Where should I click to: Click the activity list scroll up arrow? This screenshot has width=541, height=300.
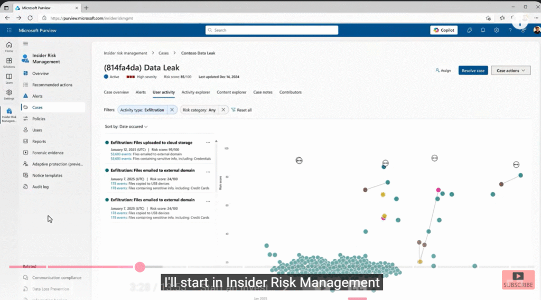coord(216,141)
